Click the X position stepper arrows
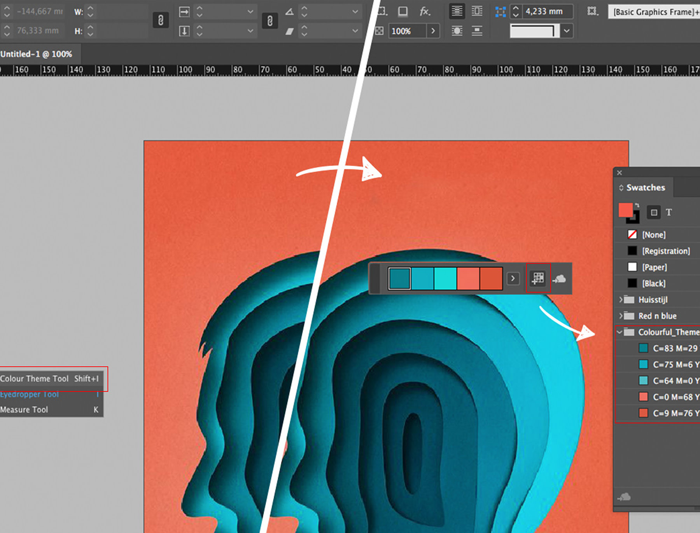Screen dimensions: 700x533 pos(7,12)
